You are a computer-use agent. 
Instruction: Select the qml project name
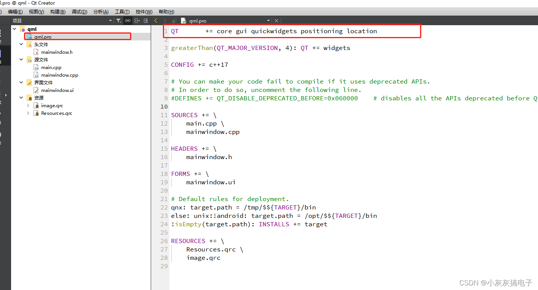click(x=32, y=29)
